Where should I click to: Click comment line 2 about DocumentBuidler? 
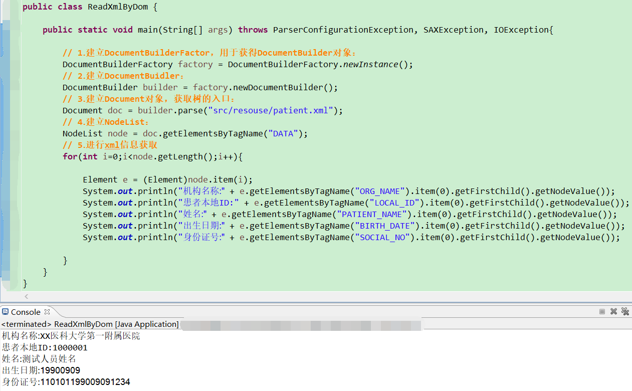tap(123, 76)
